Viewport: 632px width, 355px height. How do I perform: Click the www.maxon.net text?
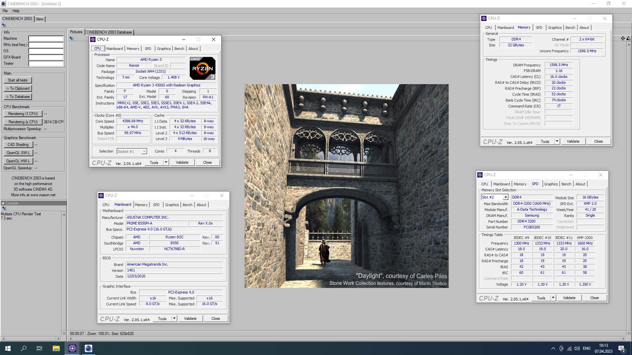point(43,195)
